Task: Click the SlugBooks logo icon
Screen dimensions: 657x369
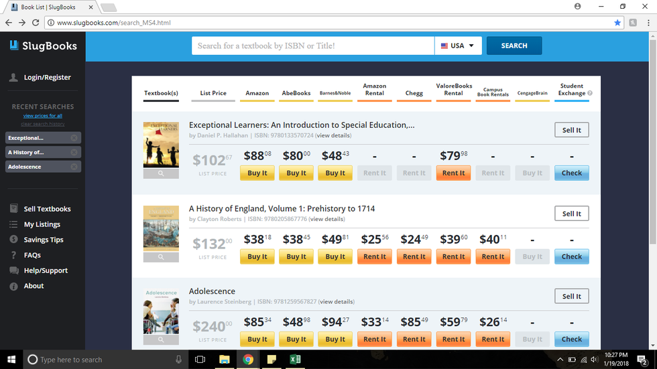Action: pyautogui.click(x=14, y=46)
